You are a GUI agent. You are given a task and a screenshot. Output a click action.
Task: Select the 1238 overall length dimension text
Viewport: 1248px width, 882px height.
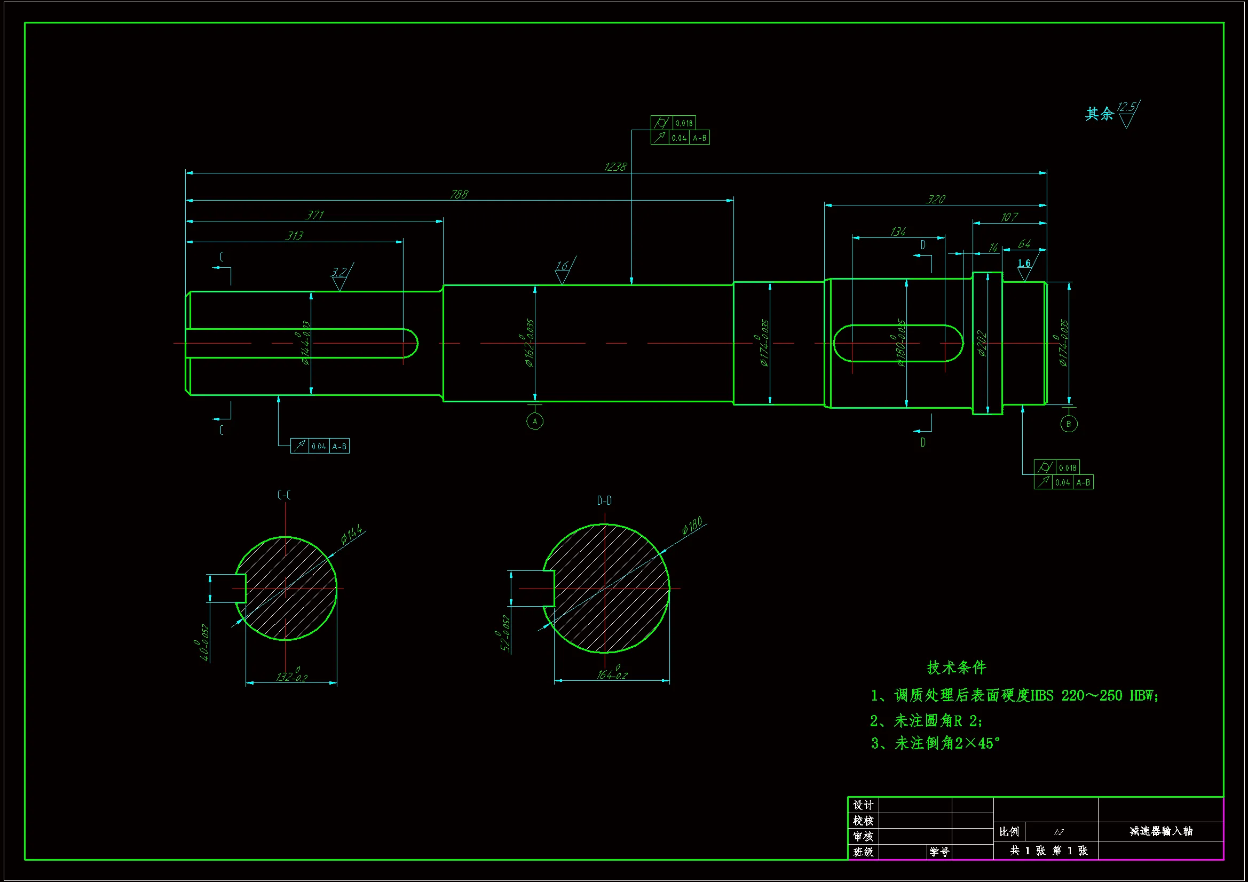click(x=615, y=167)
